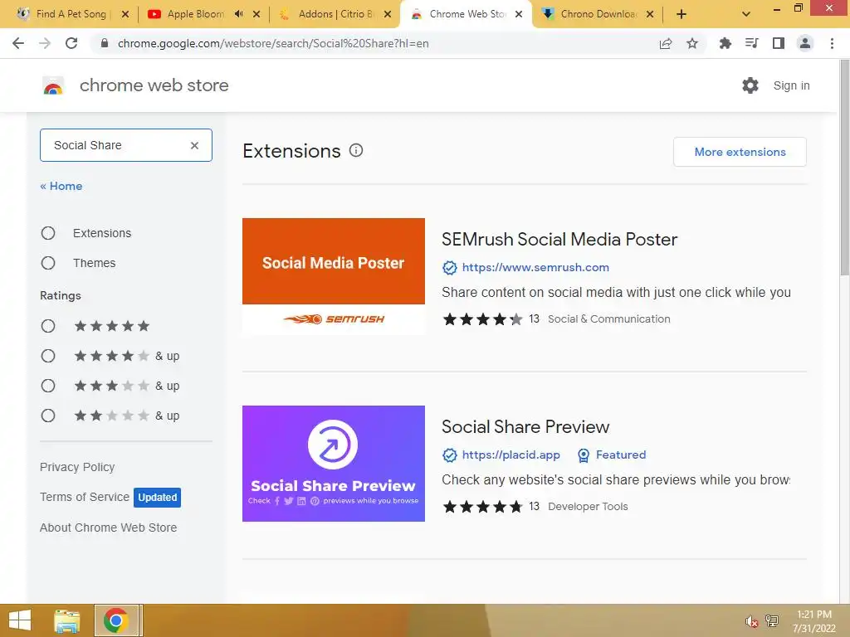This screenshot has width=850, height=637.
Task: Click the Chrome Web Store rainbow logo
Action: pos(53,86)
